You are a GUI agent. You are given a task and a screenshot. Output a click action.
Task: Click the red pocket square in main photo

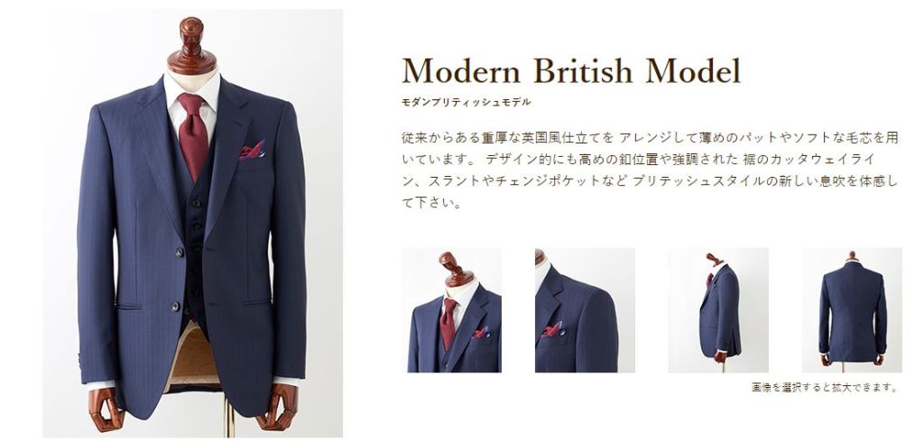point(252,150)
